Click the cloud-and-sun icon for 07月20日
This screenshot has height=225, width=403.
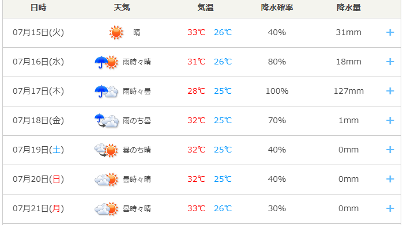coord(107,180)
